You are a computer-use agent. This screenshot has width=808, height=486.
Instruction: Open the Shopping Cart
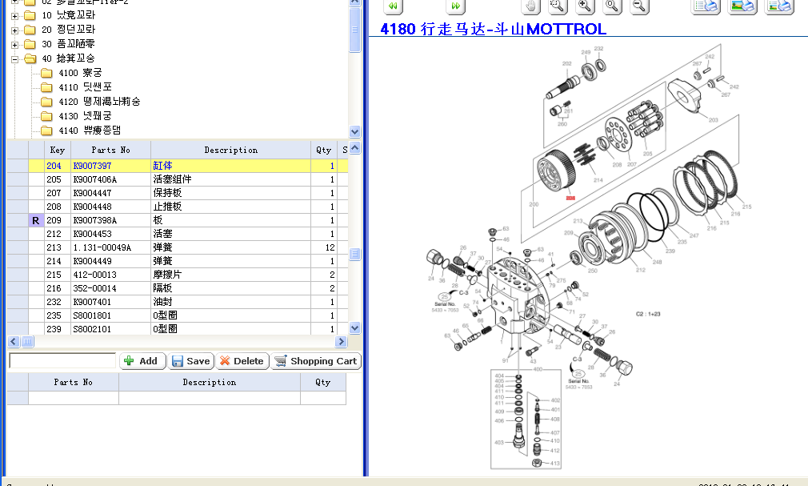click(x=315, y=361)
